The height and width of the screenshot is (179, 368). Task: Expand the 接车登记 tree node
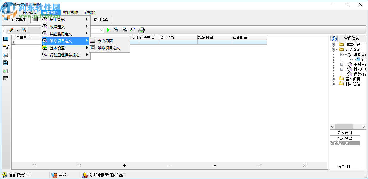[x=333, y=44]
